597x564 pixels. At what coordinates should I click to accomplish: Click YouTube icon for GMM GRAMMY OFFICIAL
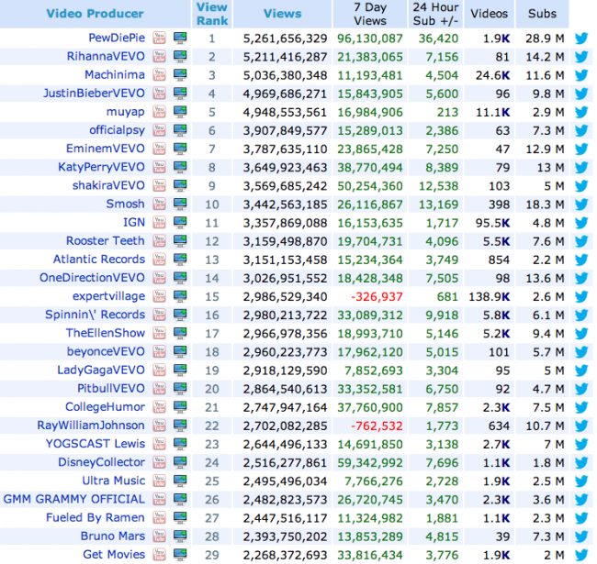pyautogui.click(x=159, y=500)
